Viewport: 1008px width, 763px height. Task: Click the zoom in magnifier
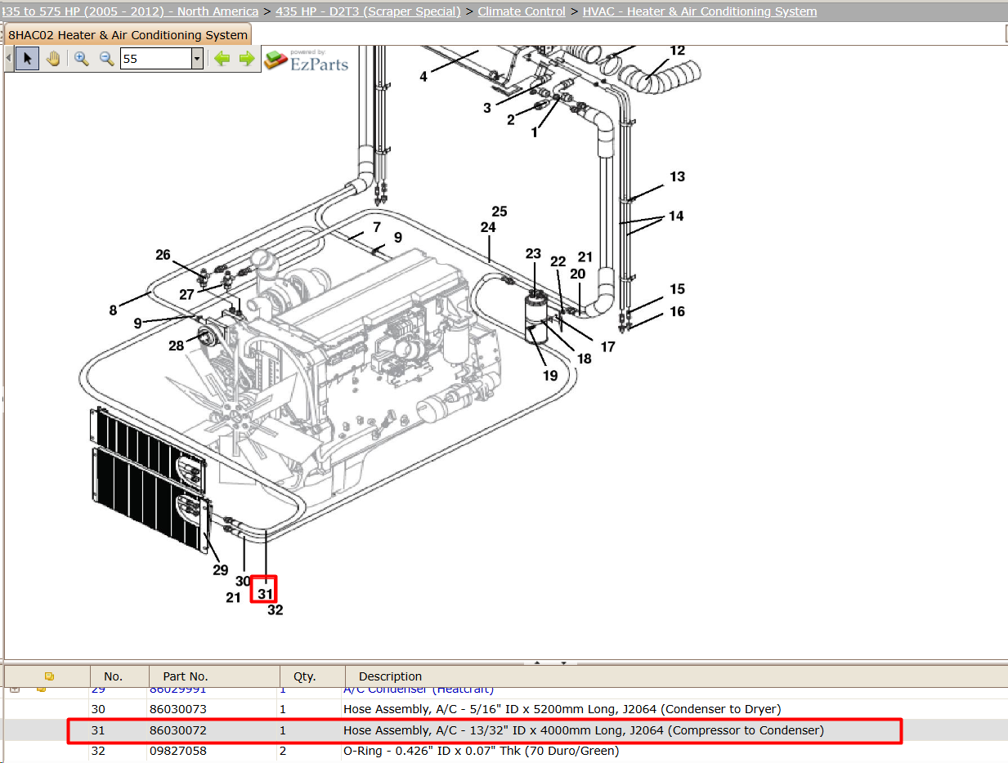coord(81,59)
